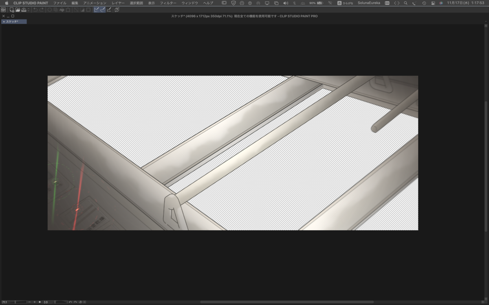Toggle Snap to Special Ruler icon
489x305 pixels.
pyautogui.click(x=103, y=10)
